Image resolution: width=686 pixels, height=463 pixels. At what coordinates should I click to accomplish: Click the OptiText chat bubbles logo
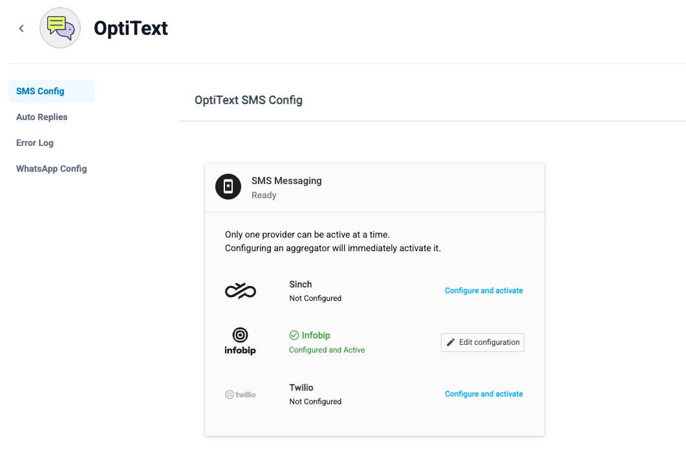pyautogui.click(x=60, y=28)
